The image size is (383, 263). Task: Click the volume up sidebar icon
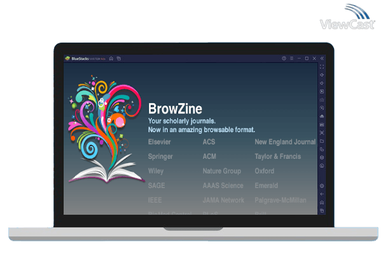coord(322,75)
